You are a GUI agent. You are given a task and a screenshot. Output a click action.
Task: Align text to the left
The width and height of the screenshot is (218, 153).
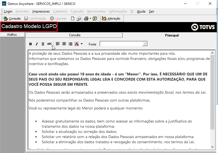click(58, 44)
